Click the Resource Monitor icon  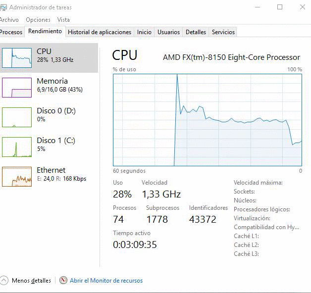click(x=63, y=281)
